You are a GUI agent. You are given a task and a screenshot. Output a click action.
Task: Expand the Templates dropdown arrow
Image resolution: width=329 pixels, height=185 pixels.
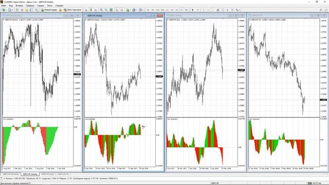[x=143, y=10]
